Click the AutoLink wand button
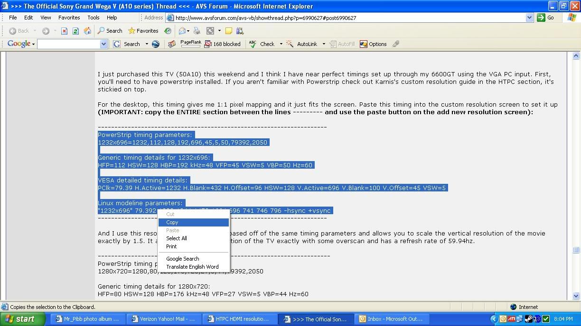Image resolution: width=581 pixels, height=326 pixels. (302, 44)
